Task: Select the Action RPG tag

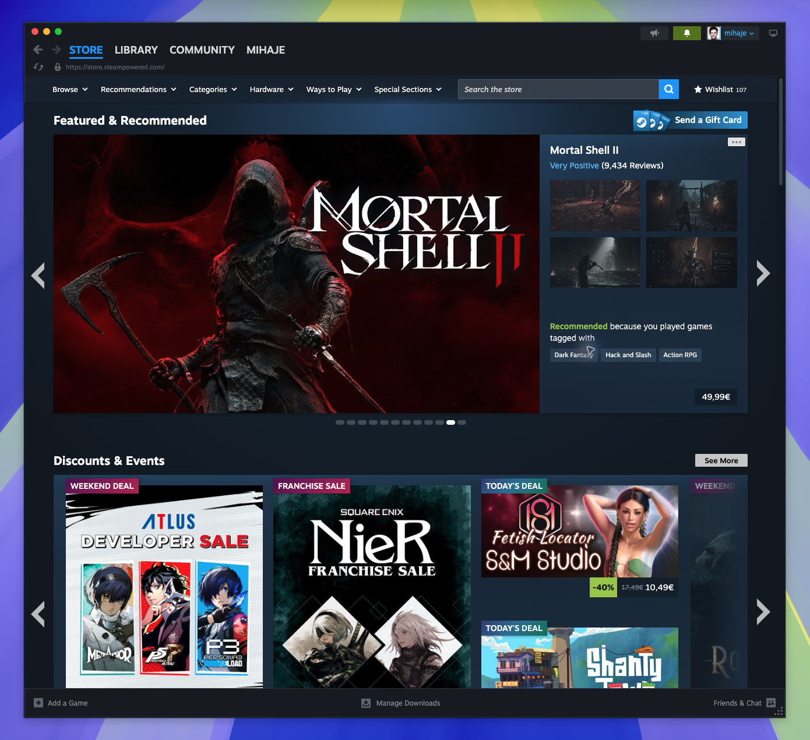Action: pyautogui.click(x=680, y=355)
